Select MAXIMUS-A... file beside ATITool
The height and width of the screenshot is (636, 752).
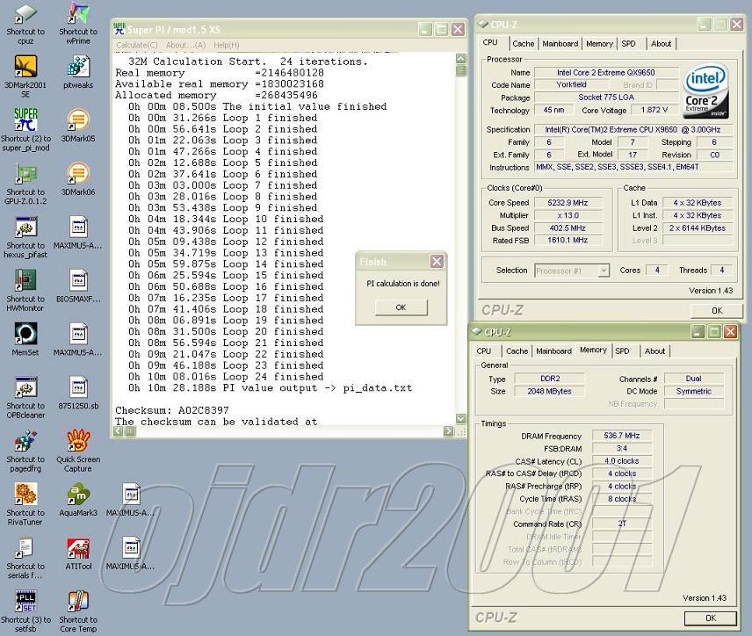point(130,554)
